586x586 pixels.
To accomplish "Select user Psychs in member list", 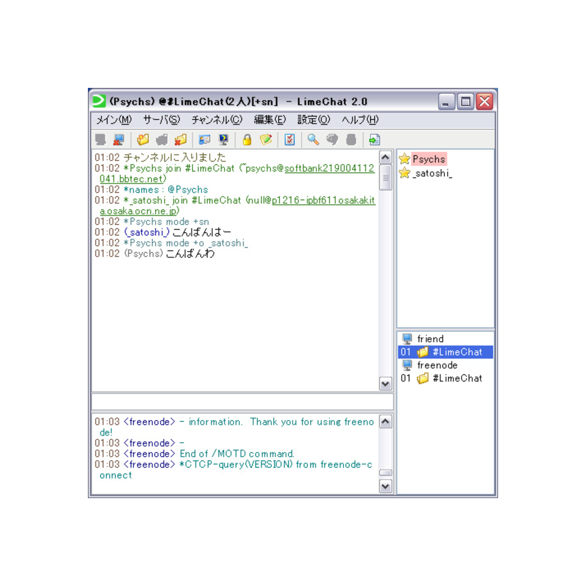I will click(x=429, y=159).
